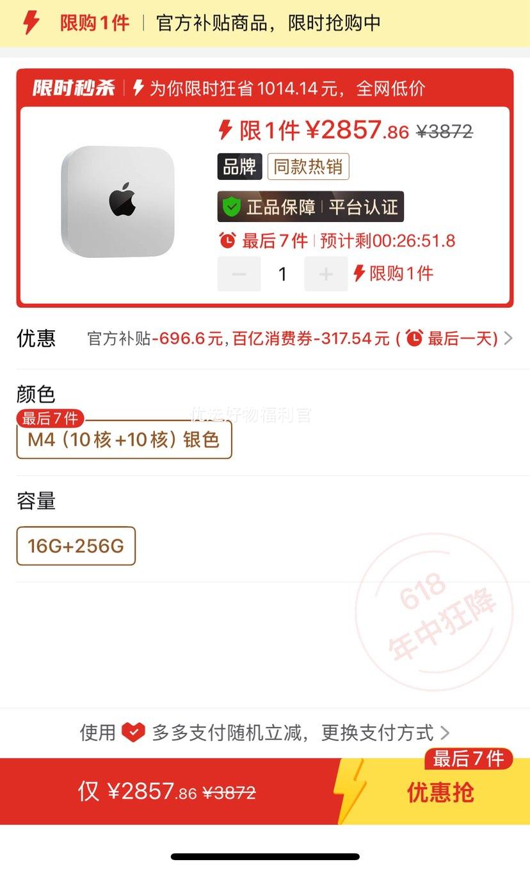Image resolution: width=530 pixels, height=871 pixels.
Task: Tap the lightning bolt icon in top banner
Action: pyautogui.click(x=31, y=23)
